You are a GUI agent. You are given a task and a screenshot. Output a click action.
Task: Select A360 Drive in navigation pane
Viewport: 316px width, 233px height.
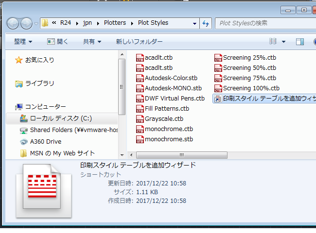point(46,142)
